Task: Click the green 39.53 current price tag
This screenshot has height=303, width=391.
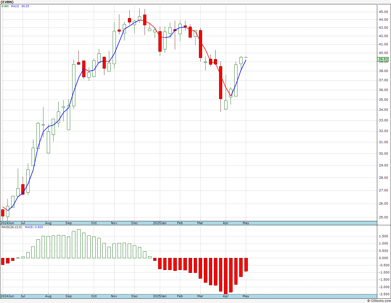Action: [x=383, y=59]
